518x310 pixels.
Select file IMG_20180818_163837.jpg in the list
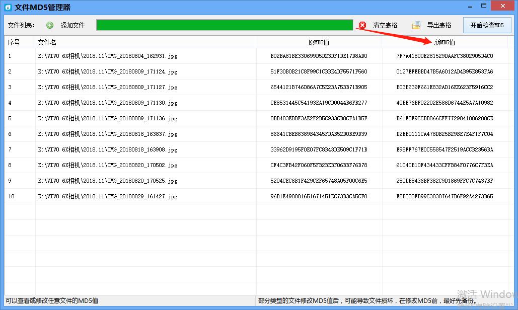(x=108, y=134)
